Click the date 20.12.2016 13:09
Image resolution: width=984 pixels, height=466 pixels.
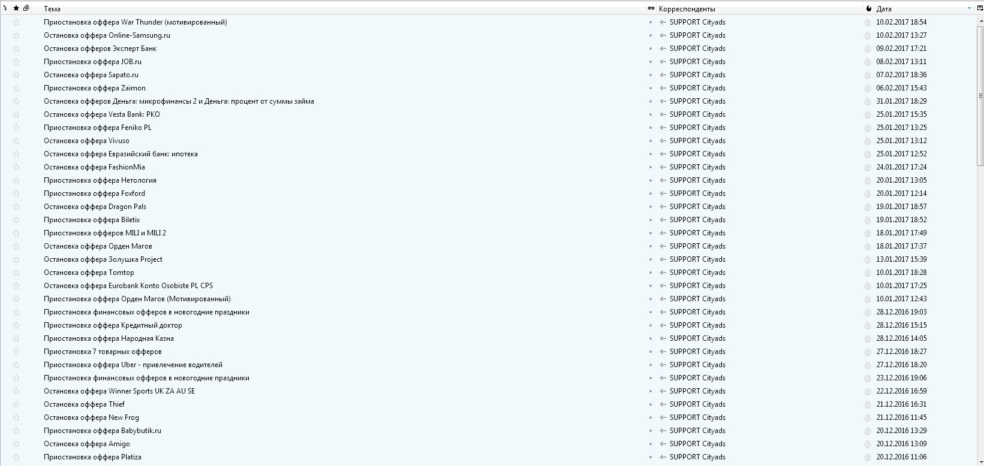point(901,444)
